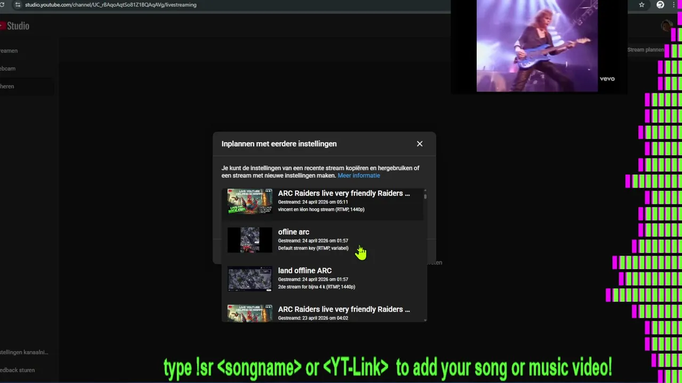Open the Meer informatie link

tap(359, 176)
